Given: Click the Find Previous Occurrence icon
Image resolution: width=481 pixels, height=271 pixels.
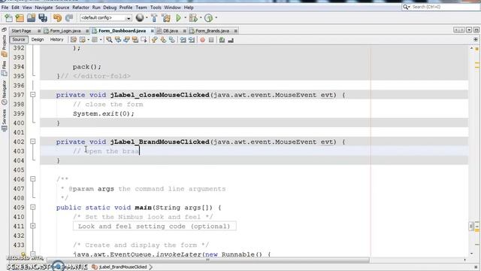Looking at the screenshot, I should point(118,40).
